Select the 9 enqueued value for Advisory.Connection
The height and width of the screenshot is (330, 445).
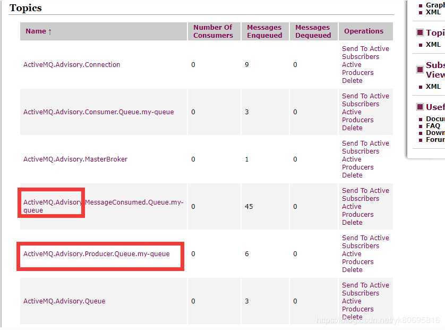coord(247,64)
